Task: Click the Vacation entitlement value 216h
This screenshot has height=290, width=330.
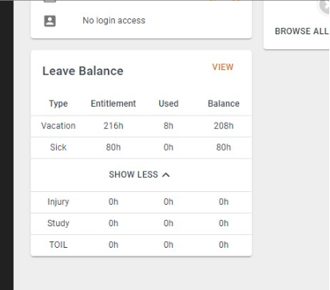Action: (x=113, y=126)
